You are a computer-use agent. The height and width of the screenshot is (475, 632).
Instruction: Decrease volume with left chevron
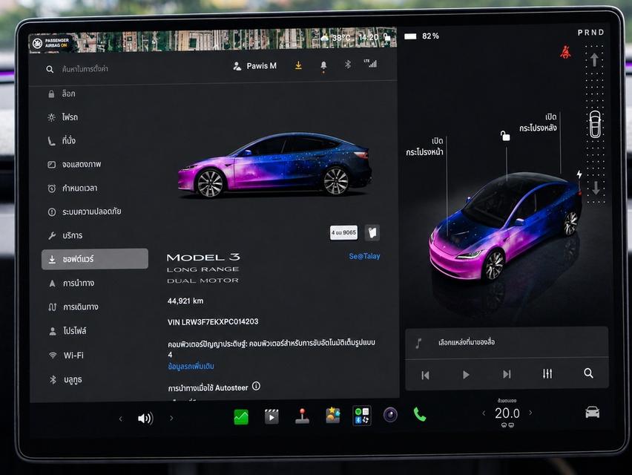[120, 419]
